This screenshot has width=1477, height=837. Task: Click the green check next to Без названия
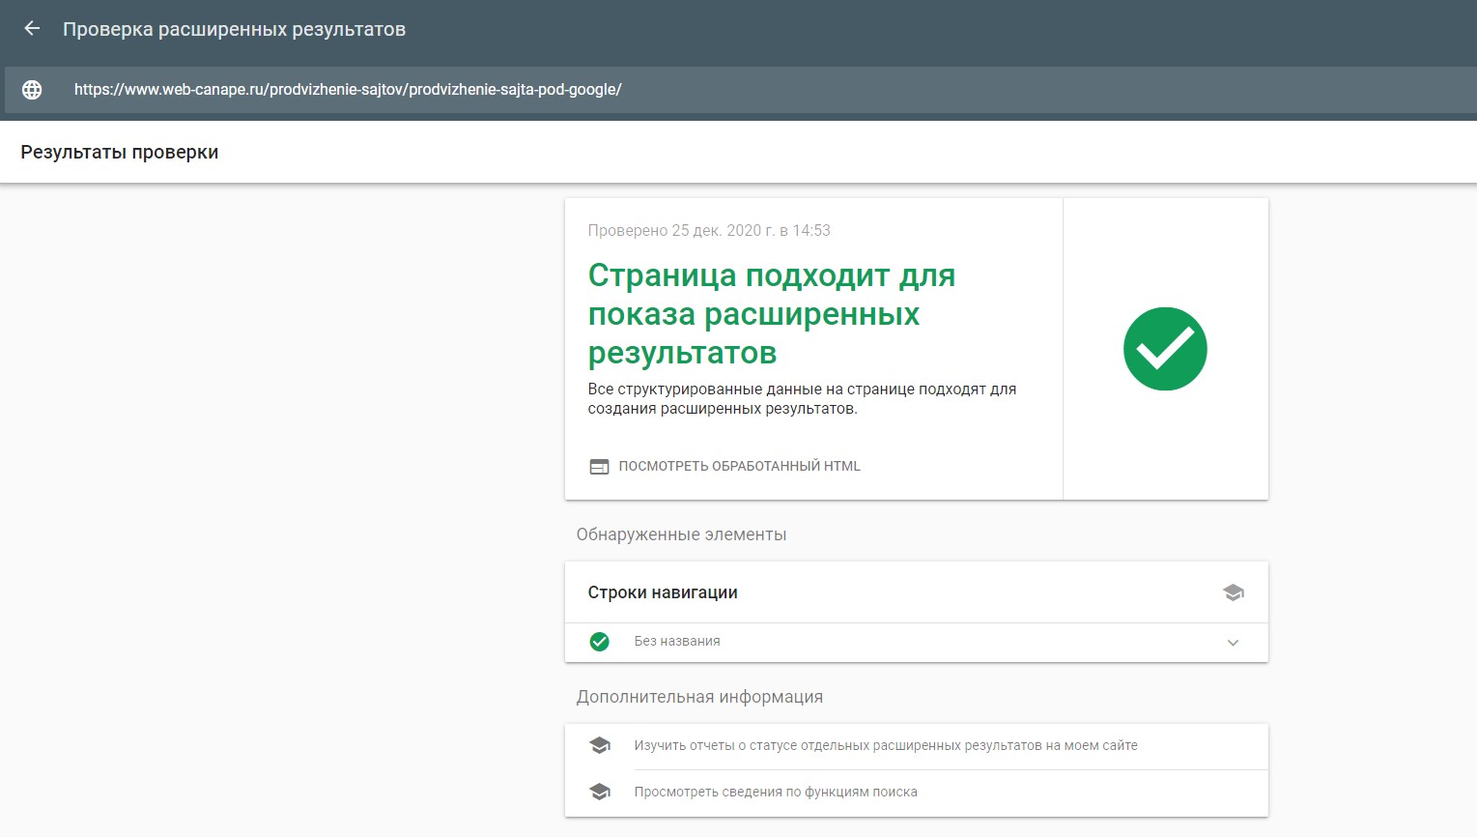coord(599,641)
